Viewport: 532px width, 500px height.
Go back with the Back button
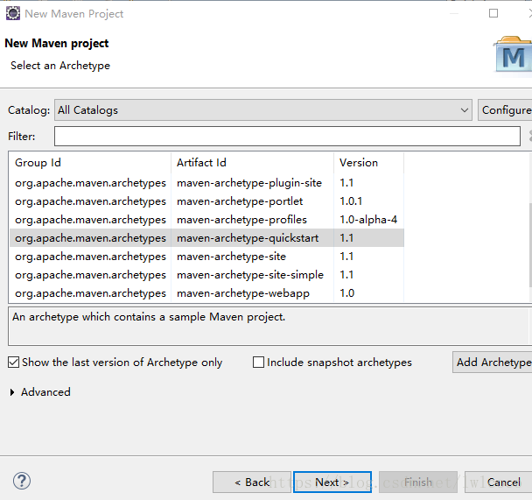[x=252, y=482]
